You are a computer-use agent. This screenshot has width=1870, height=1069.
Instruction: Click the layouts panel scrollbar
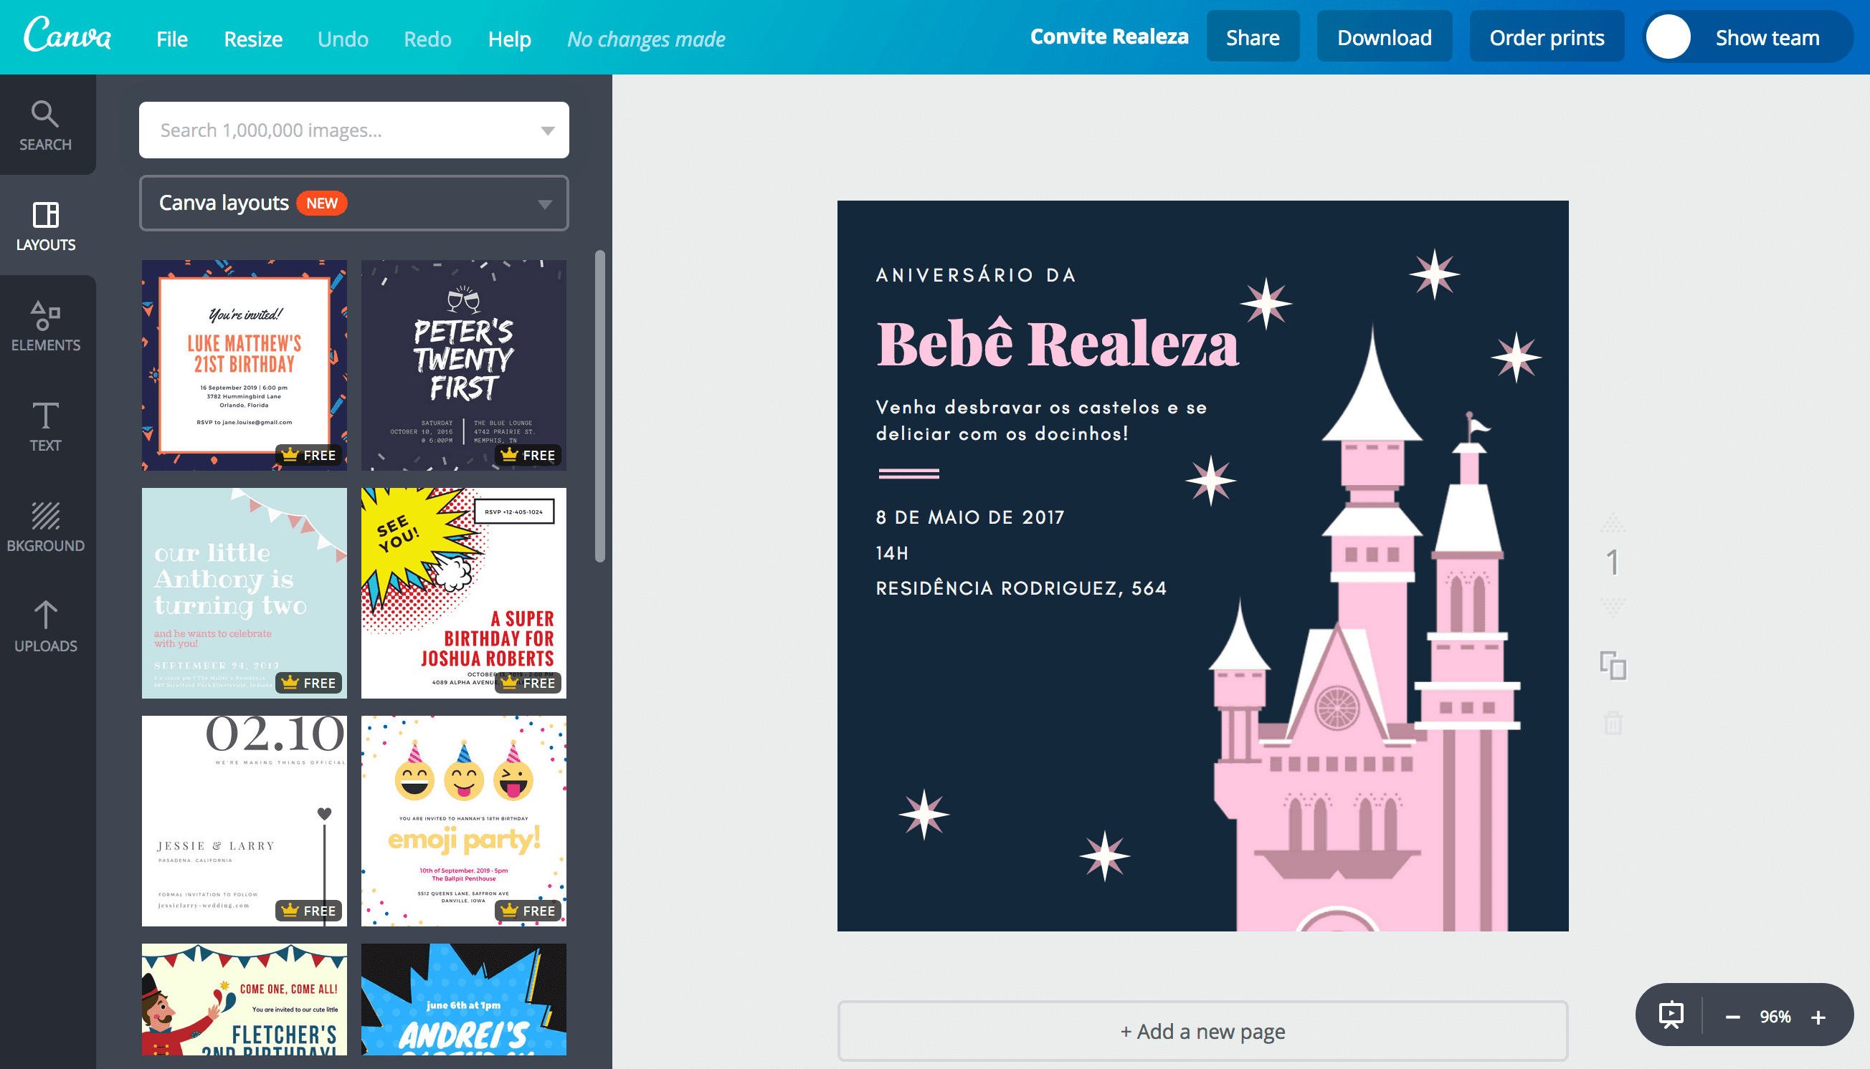tap(599, 406)
